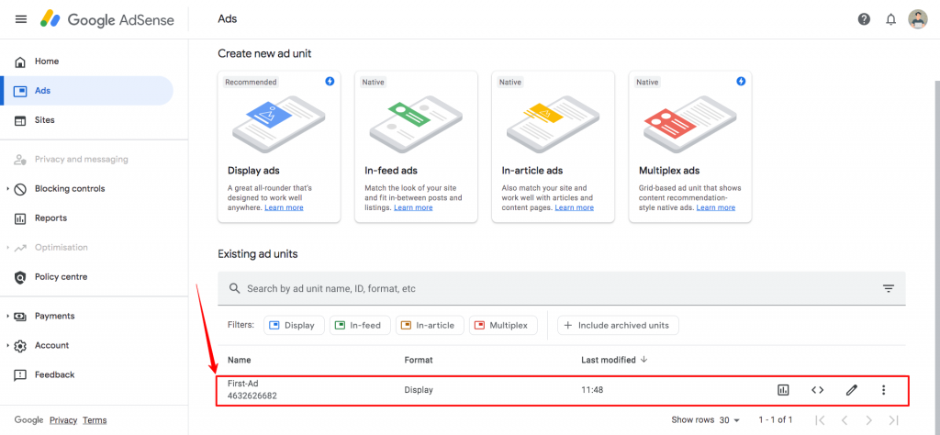Open the Privacy footer link
Image resolution: width=940 pixels, height=435 pixels.
pos(63,420)
